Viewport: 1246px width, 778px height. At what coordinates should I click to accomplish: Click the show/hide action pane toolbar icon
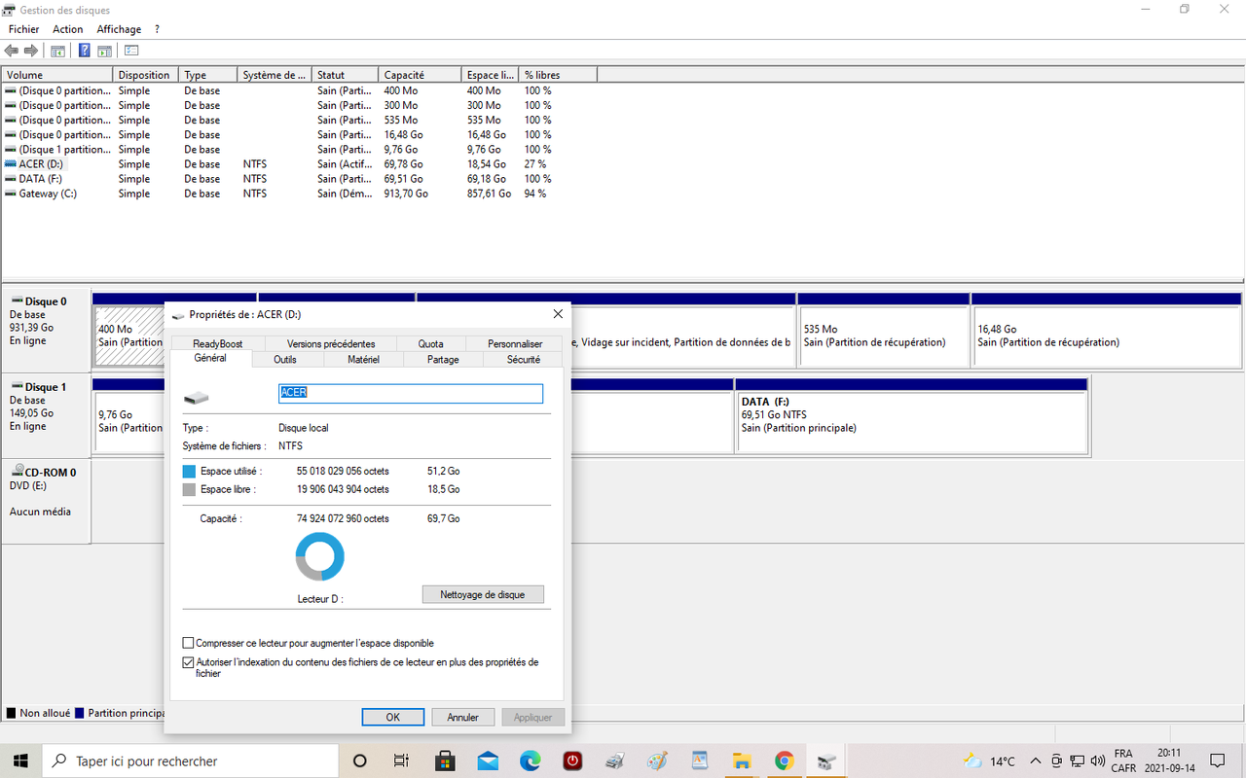coord(104,51)
